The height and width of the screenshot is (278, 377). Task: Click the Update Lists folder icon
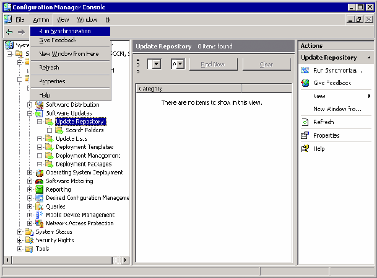[49, 138]
